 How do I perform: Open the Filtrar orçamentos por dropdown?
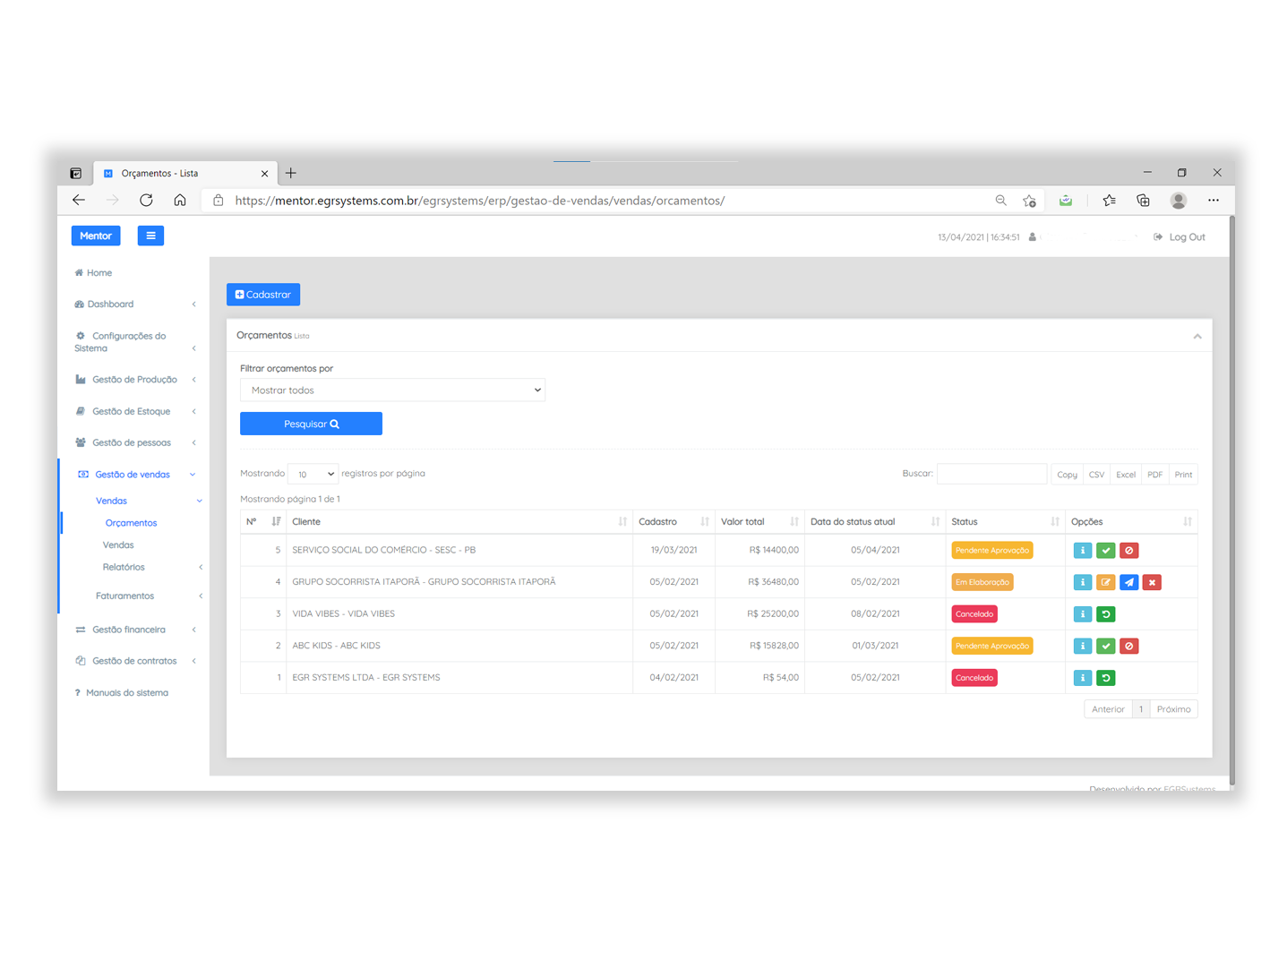(x=392, y=390)
